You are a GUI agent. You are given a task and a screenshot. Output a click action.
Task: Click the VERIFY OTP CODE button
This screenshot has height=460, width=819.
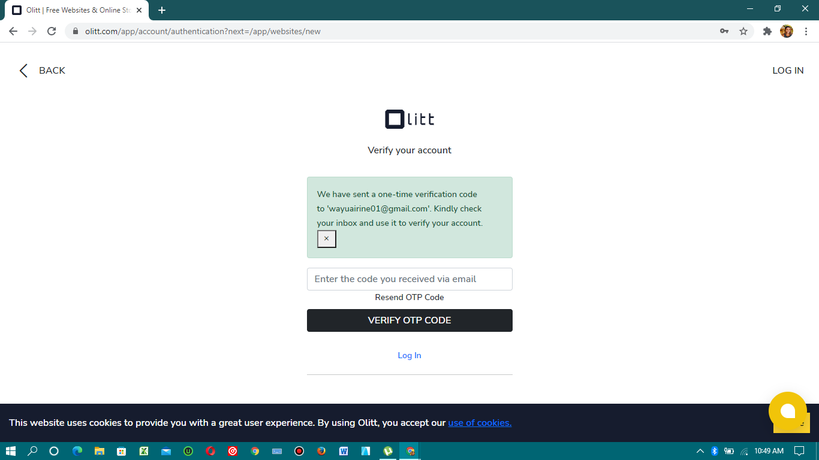coord(409,320)
